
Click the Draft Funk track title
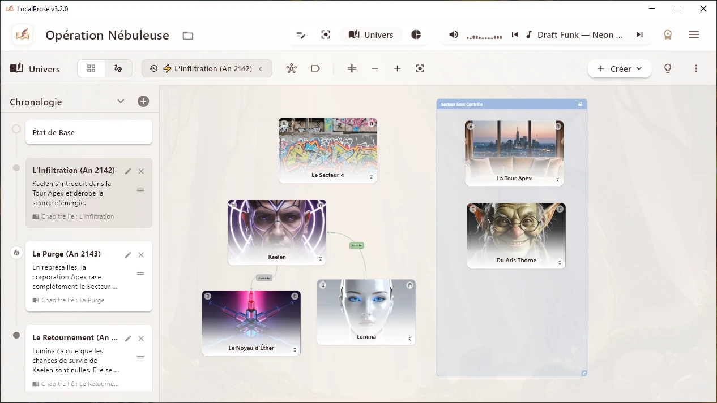[580, 34]
